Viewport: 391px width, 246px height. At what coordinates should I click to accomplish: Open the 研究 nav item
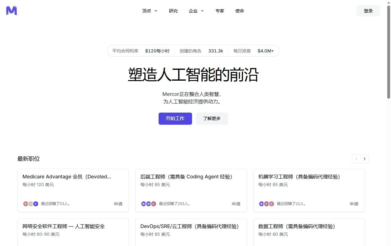173,11
